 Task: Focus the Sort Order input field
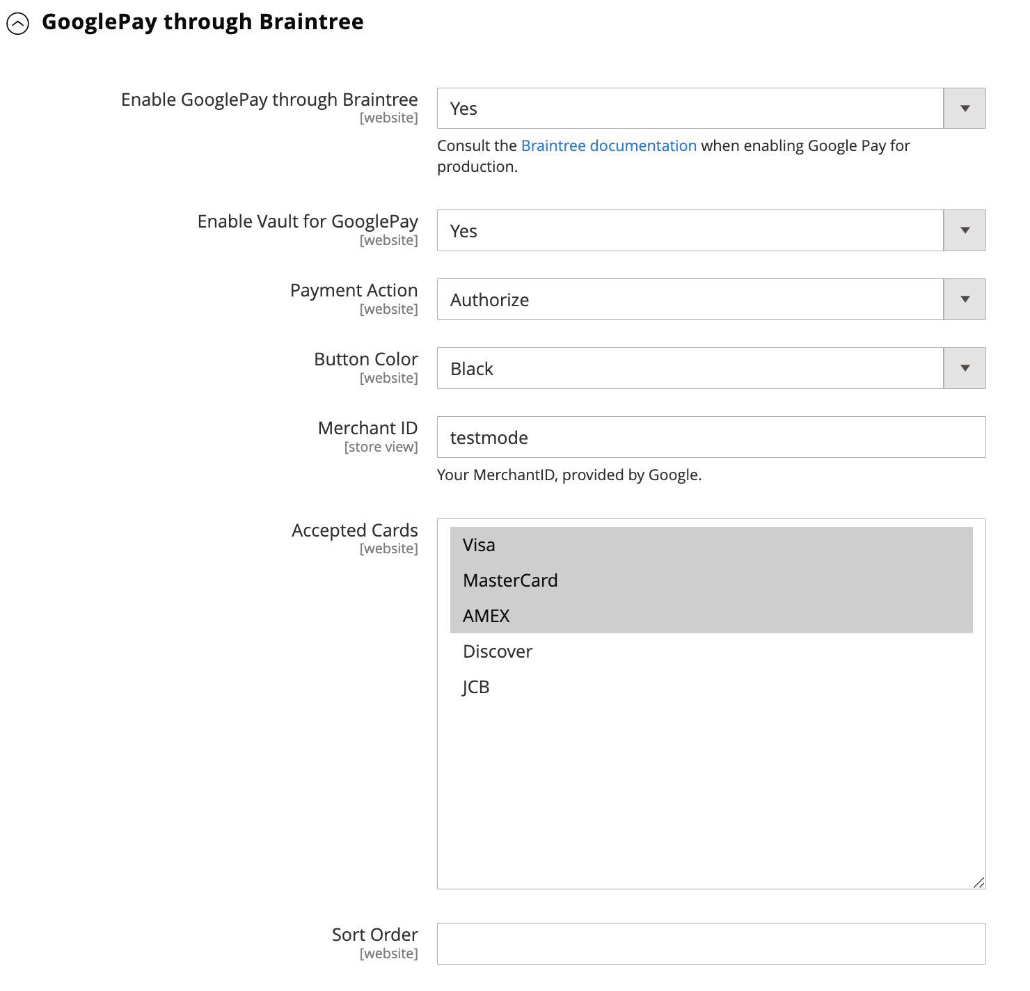[711, 944]
